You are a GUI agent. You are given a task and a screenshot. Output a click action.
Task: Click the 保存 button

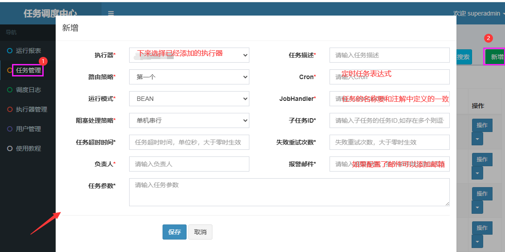(175, 232)
